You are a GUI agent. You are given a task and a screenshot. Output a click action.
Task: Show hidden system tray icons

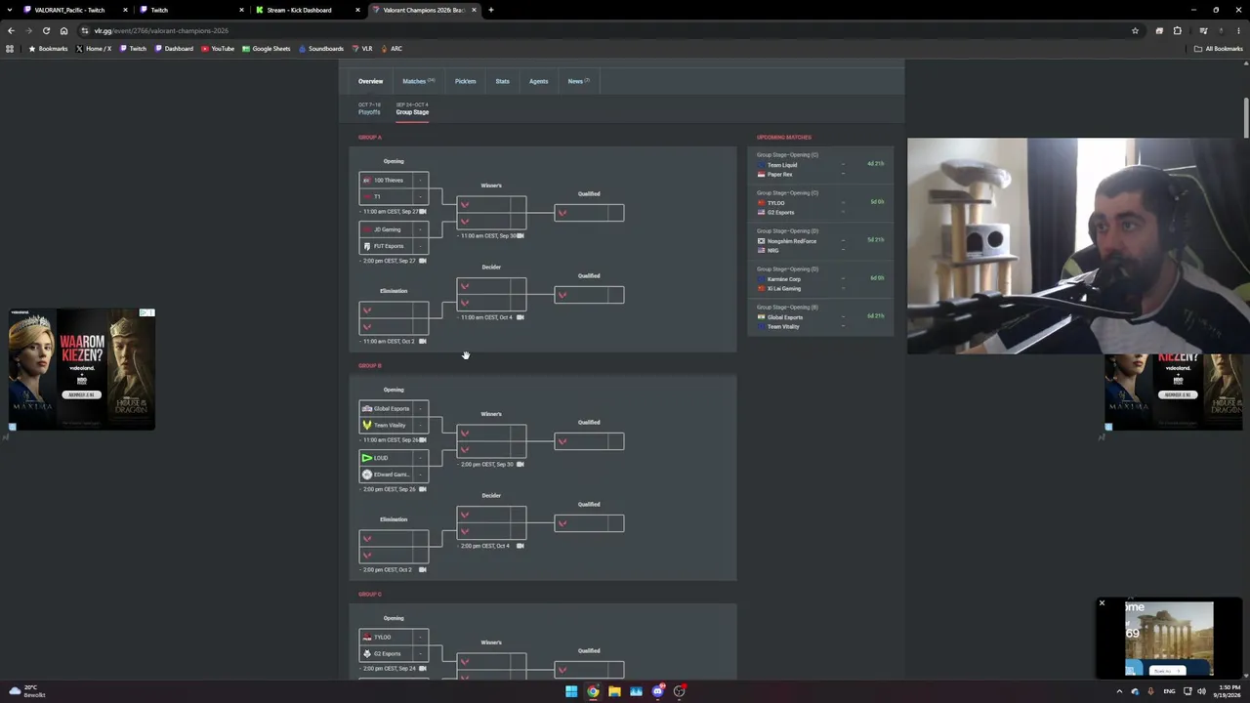tap(1119, 691)
